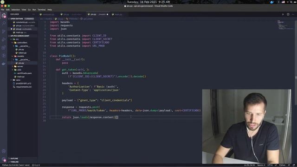This screenshot has width=297, height=167.
Task: Select pix.py in models folder
Action: [22, 63]
